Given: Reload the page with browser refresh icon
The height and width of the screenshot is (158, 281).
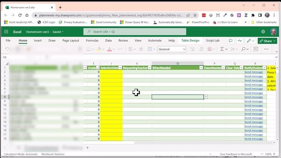Looking at the screenshot, I should tap(20, 15).
